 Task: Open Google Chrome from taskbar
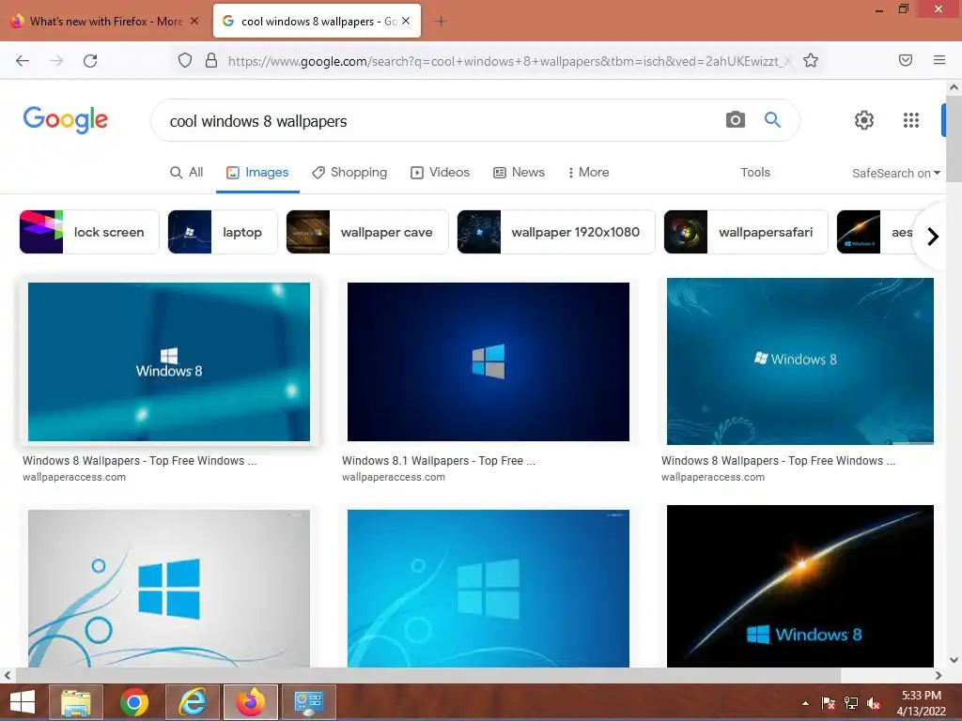134,702
